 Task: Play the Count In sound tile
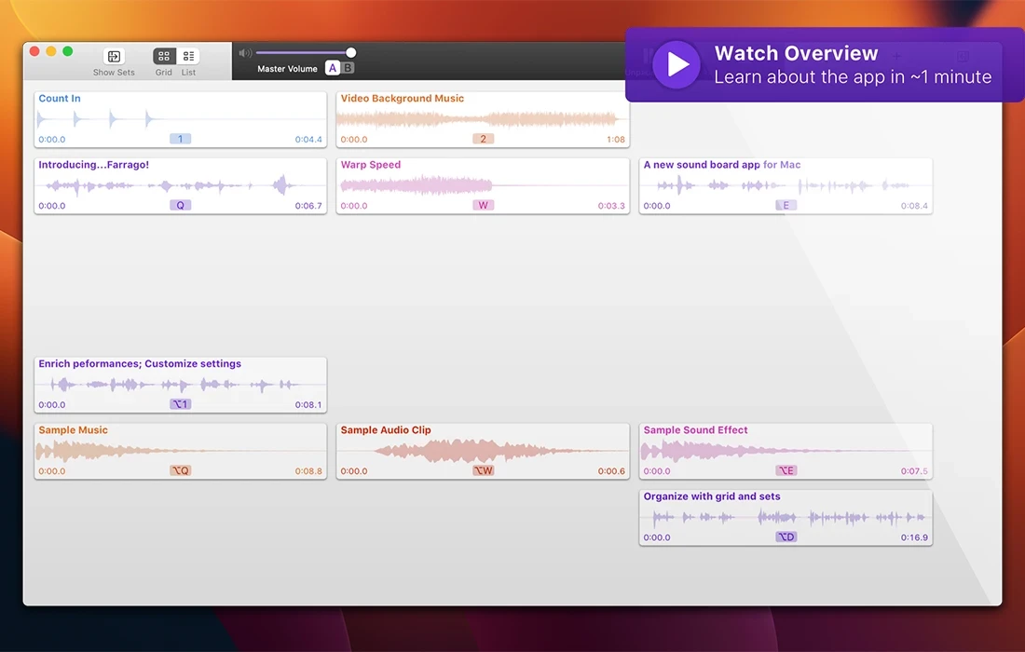(x=180, y=119)
